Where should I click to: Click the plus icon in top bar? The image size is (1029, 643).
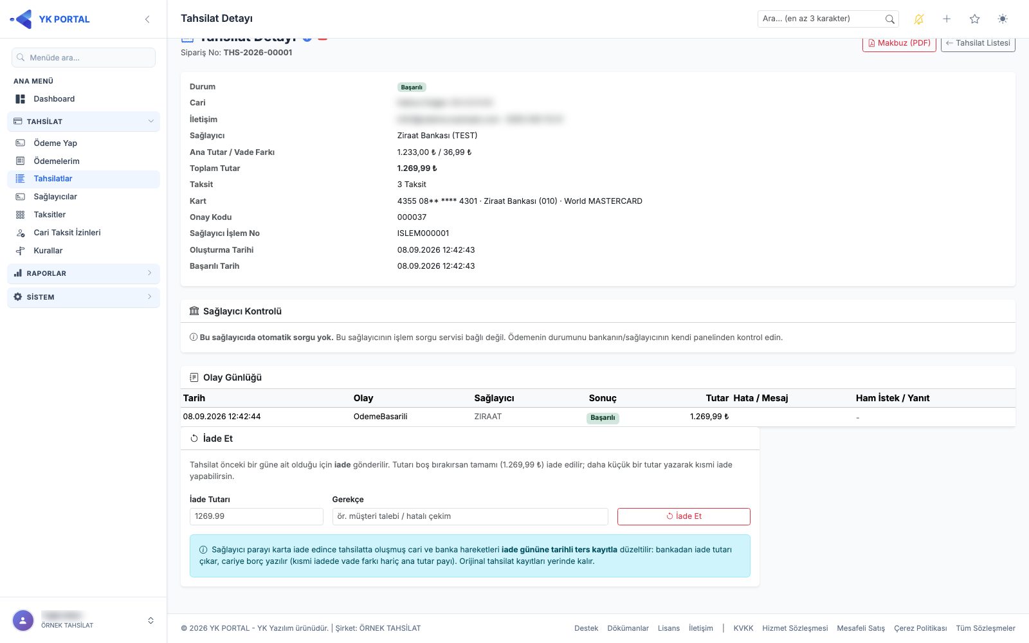[947, 19]
